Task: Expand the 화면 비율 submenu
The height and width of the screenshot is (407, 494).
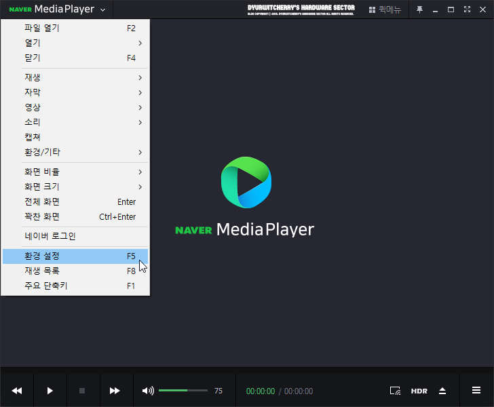Action: click(75, 172)
